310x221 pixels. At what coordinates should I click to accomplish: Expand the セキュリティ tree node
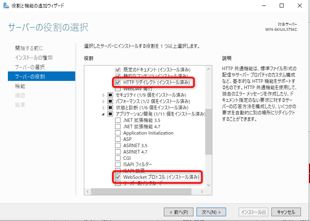(104, 95)
